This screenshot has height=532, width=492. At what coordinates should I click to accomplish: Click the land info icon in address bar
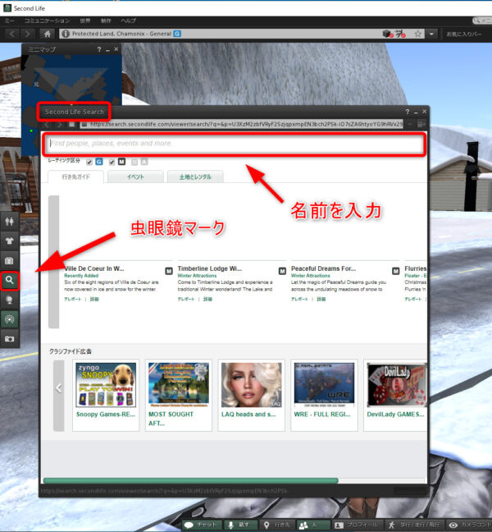66,34
